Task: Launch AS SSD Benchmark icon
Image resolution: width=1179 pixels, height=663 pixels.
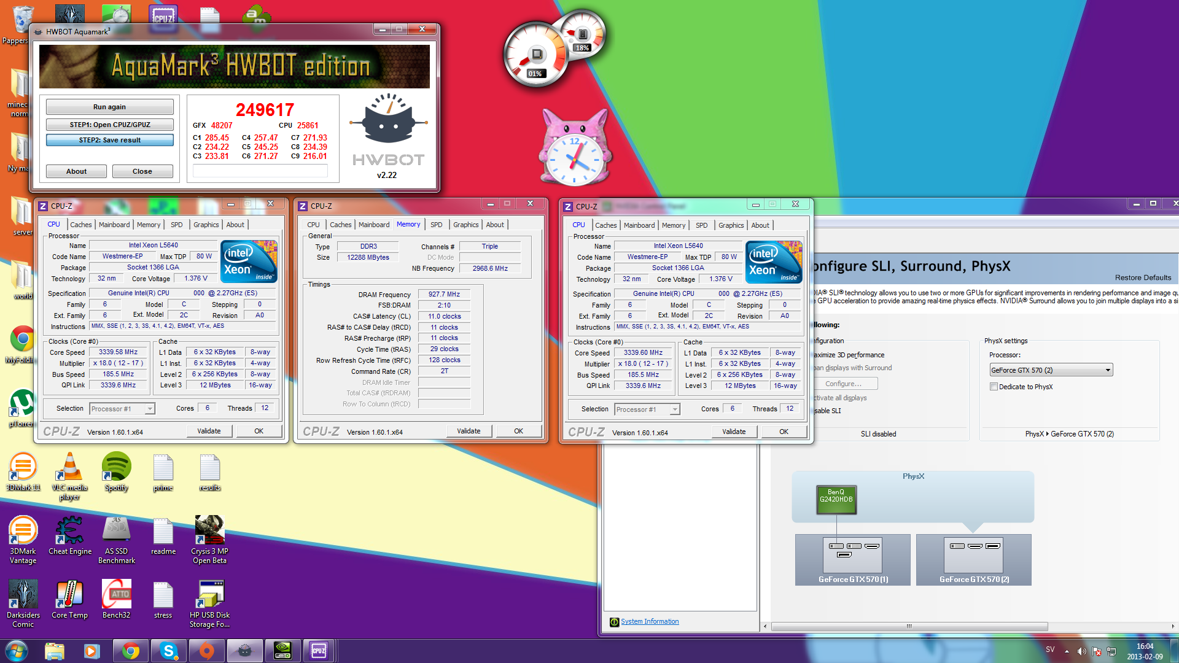Action: (116, 540)
